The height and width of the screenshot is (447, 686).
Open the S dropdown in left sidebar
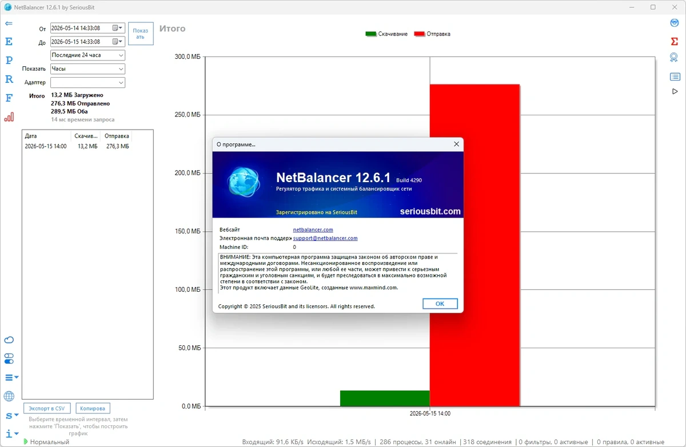point(11,415)
